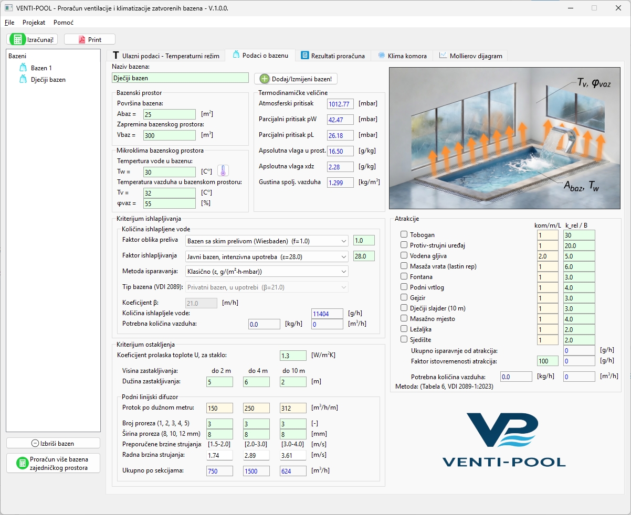
Task: Switch to Rezultati proračuna tab
Action: (x=333, y=56)
